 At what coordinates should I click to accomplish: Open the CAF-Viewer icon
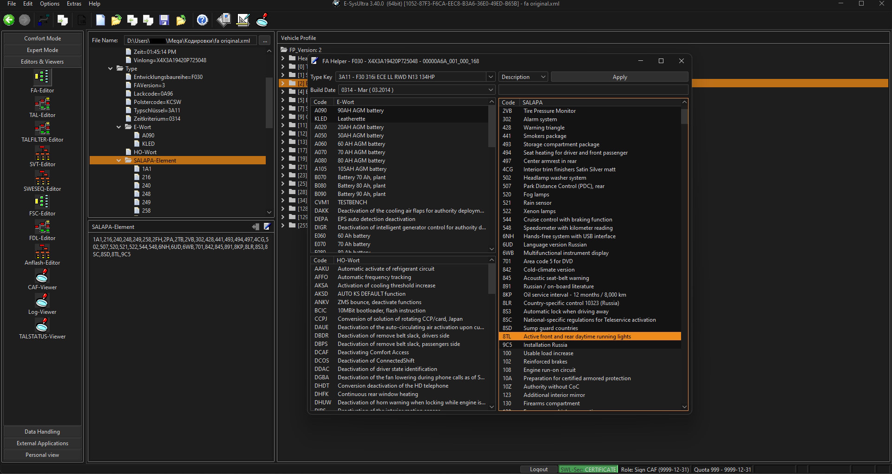click(x=42, y=276)
